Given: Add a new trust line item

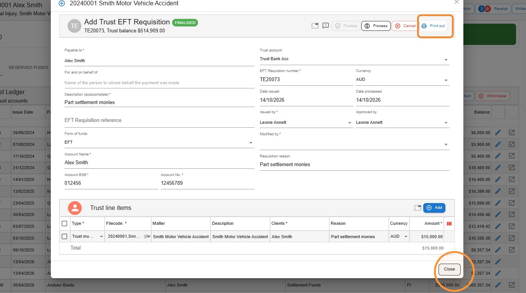Looking at the screenshot, I should coord(434,208).
